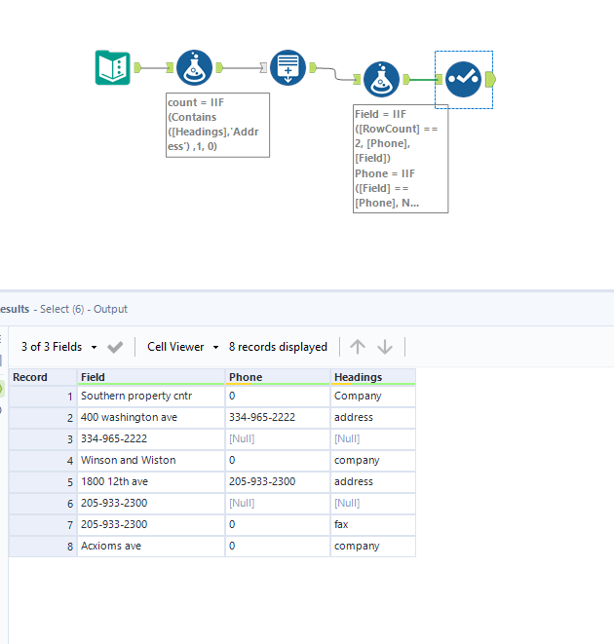Click the gray checkmark apply icon

pos(115,347)
